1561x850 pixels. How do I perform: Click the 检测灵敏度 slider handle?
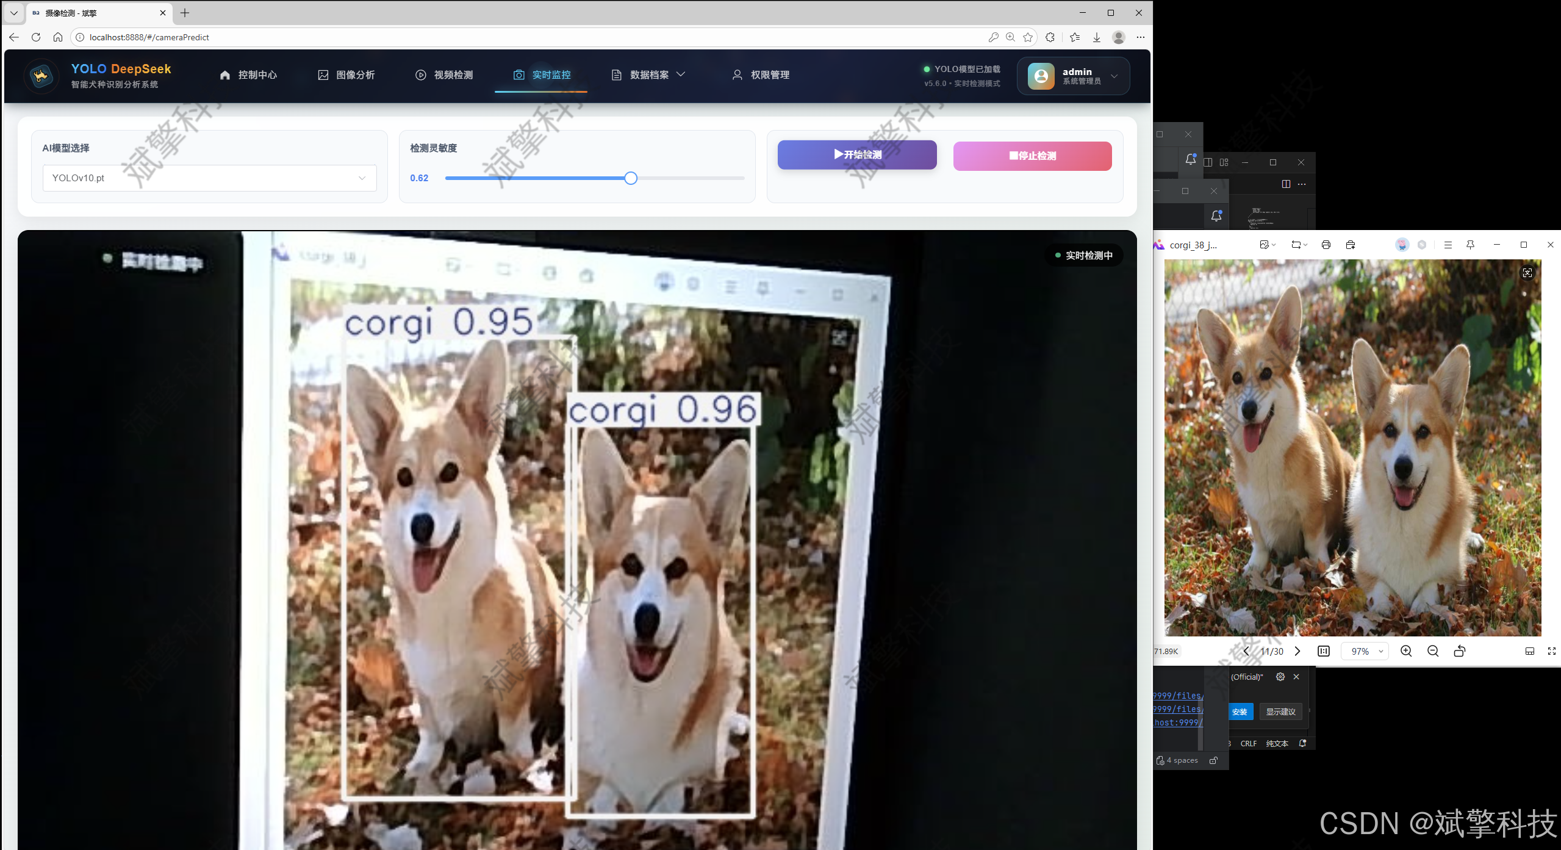pos(631,178)
